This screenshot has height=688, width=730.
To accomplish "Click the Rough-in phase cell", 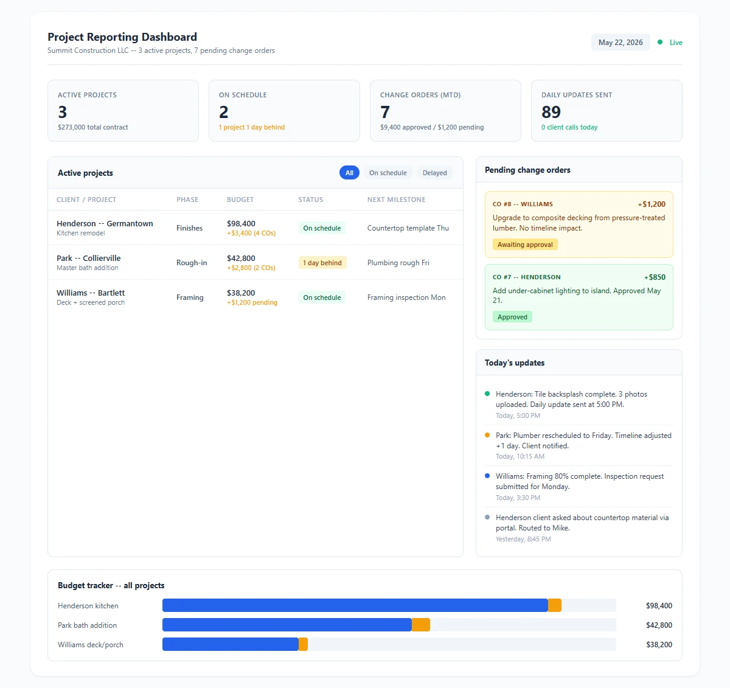I will 192,263.
